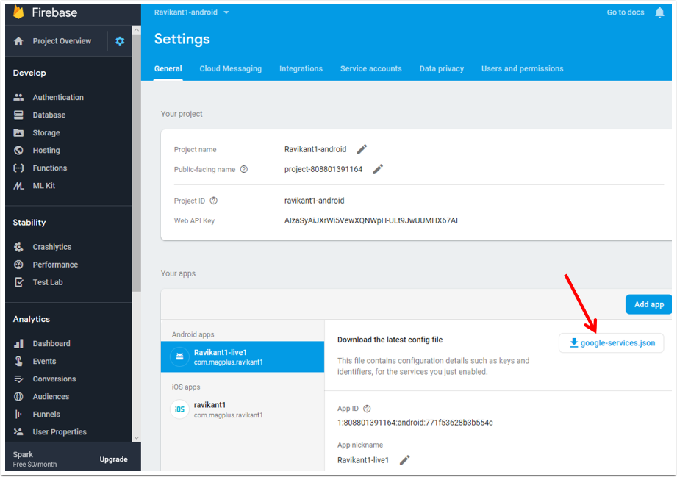Click the Conversions icon

click(x=18, y=379)
